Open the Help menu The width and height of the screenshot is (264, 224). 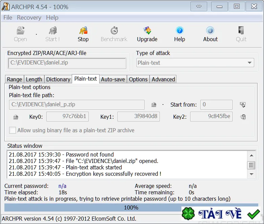click(x=52, y=18)
